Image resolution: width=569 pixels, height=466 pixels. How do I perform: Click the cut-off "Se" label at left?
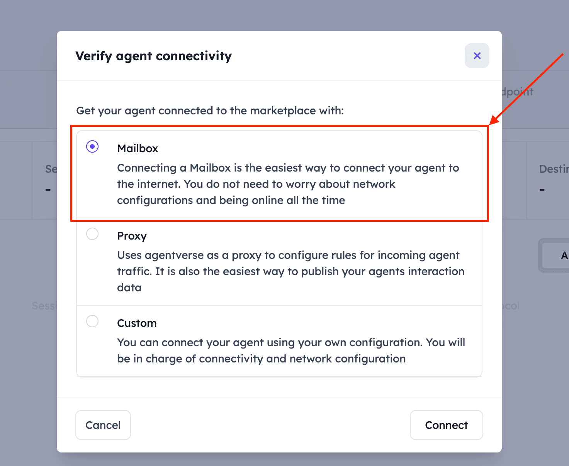tap(51, 169)
